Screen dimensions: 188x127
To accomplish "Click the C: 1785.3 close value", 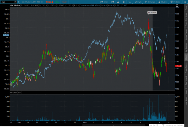I will 69,5.
